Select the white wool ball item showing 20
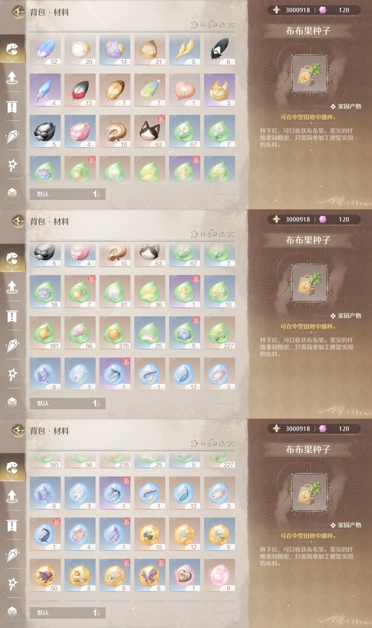372x628 pixels. [80, 50]
